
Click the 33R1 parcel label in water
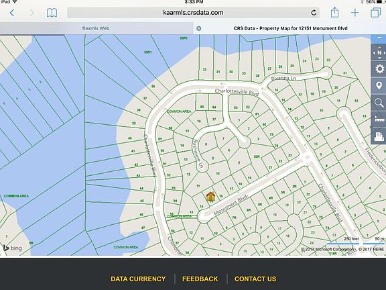[x=184, y=38]
